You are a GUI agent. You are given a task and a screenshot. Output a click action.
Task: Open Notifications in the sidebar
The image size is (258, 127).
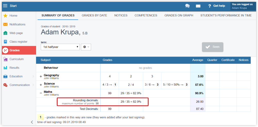(x=17, y=24)
